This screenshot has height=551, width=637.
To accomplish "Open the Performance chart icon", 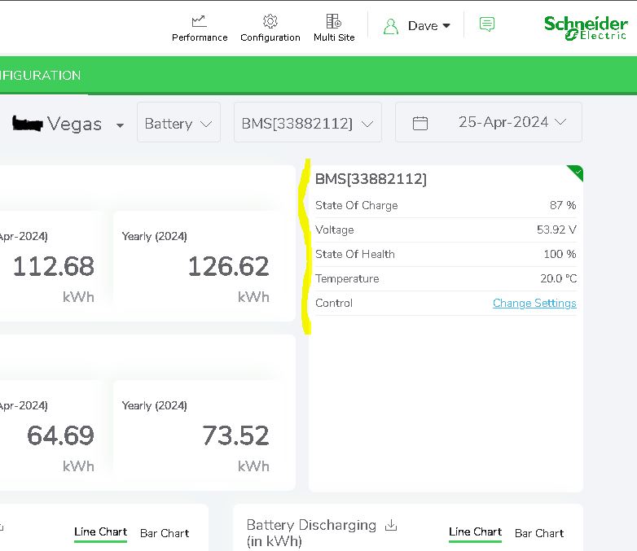I will 199,20.
